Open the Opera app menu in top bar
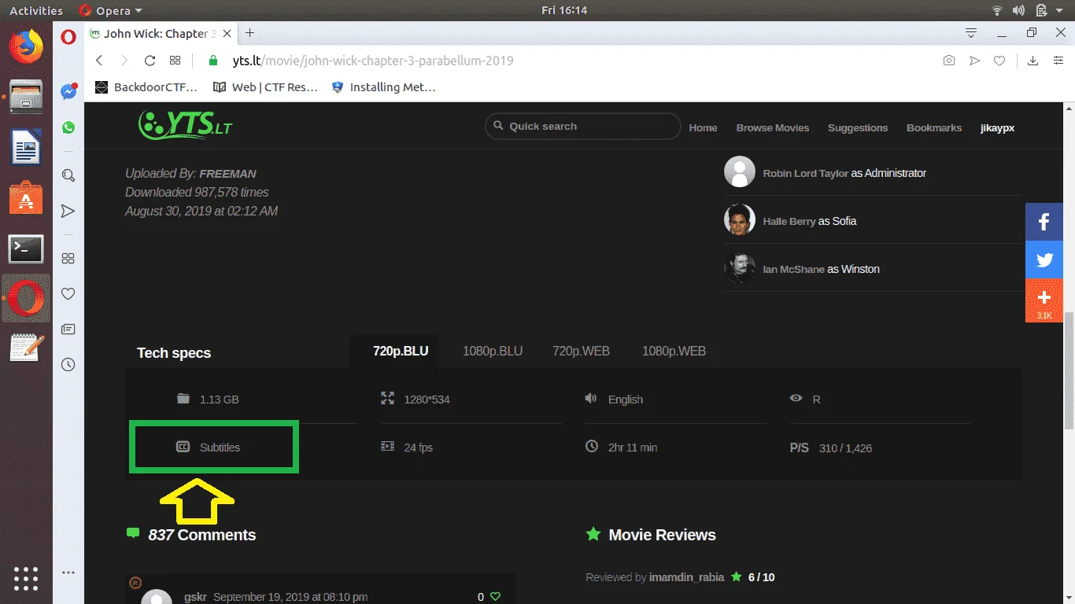Viewport: 1075px width, 604px height. point(111,10)
